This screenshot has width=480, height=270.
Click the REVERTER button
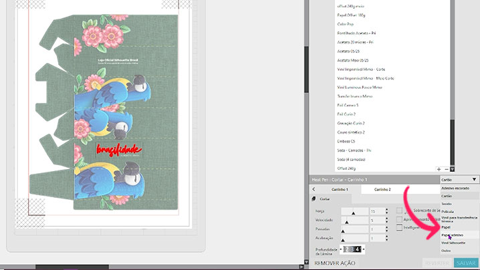point(437,263)
